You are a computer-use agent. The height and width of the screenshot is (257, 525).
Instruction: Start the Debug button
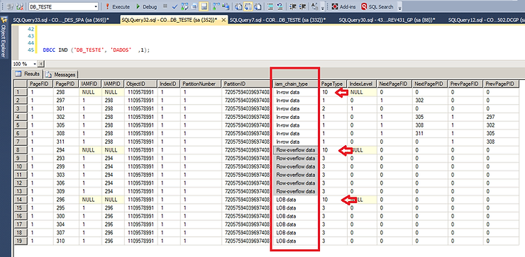(x=146, y=6)
